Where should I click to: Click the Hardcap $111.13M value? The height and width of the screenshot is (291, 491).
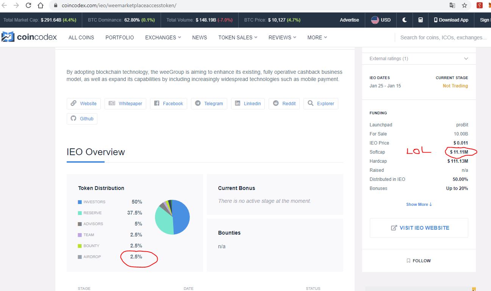point(458,161)
